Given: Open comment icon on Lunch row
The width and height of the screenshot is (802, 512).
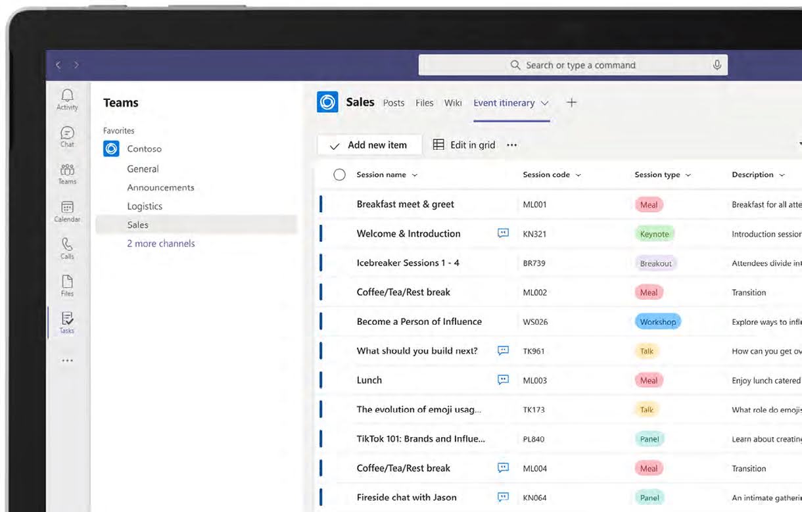Looking at the screenshot, I should coord(503,379).
